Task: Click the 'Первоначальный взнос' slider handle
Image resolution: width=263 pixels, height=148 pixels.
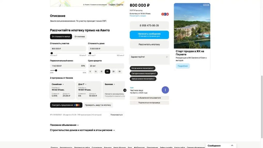Action: [x=56, y=70]
